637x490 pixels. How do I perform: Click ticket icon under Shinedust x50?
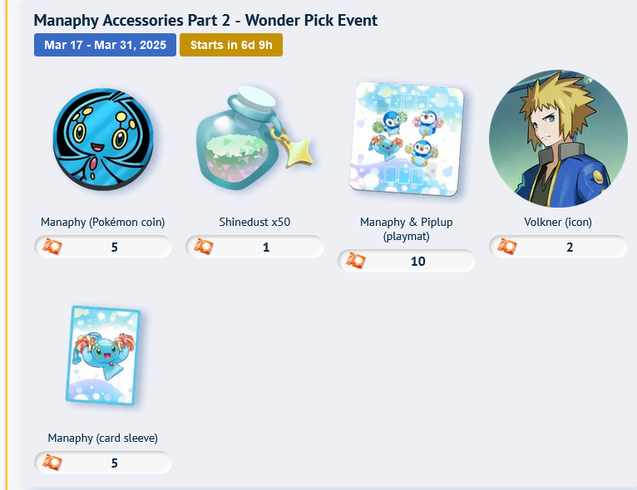(x=204, y=247)
